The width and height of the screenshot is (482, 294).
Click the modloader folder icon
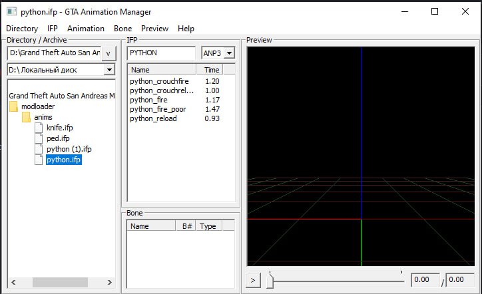pyautogui.click(x=13, y=106)
